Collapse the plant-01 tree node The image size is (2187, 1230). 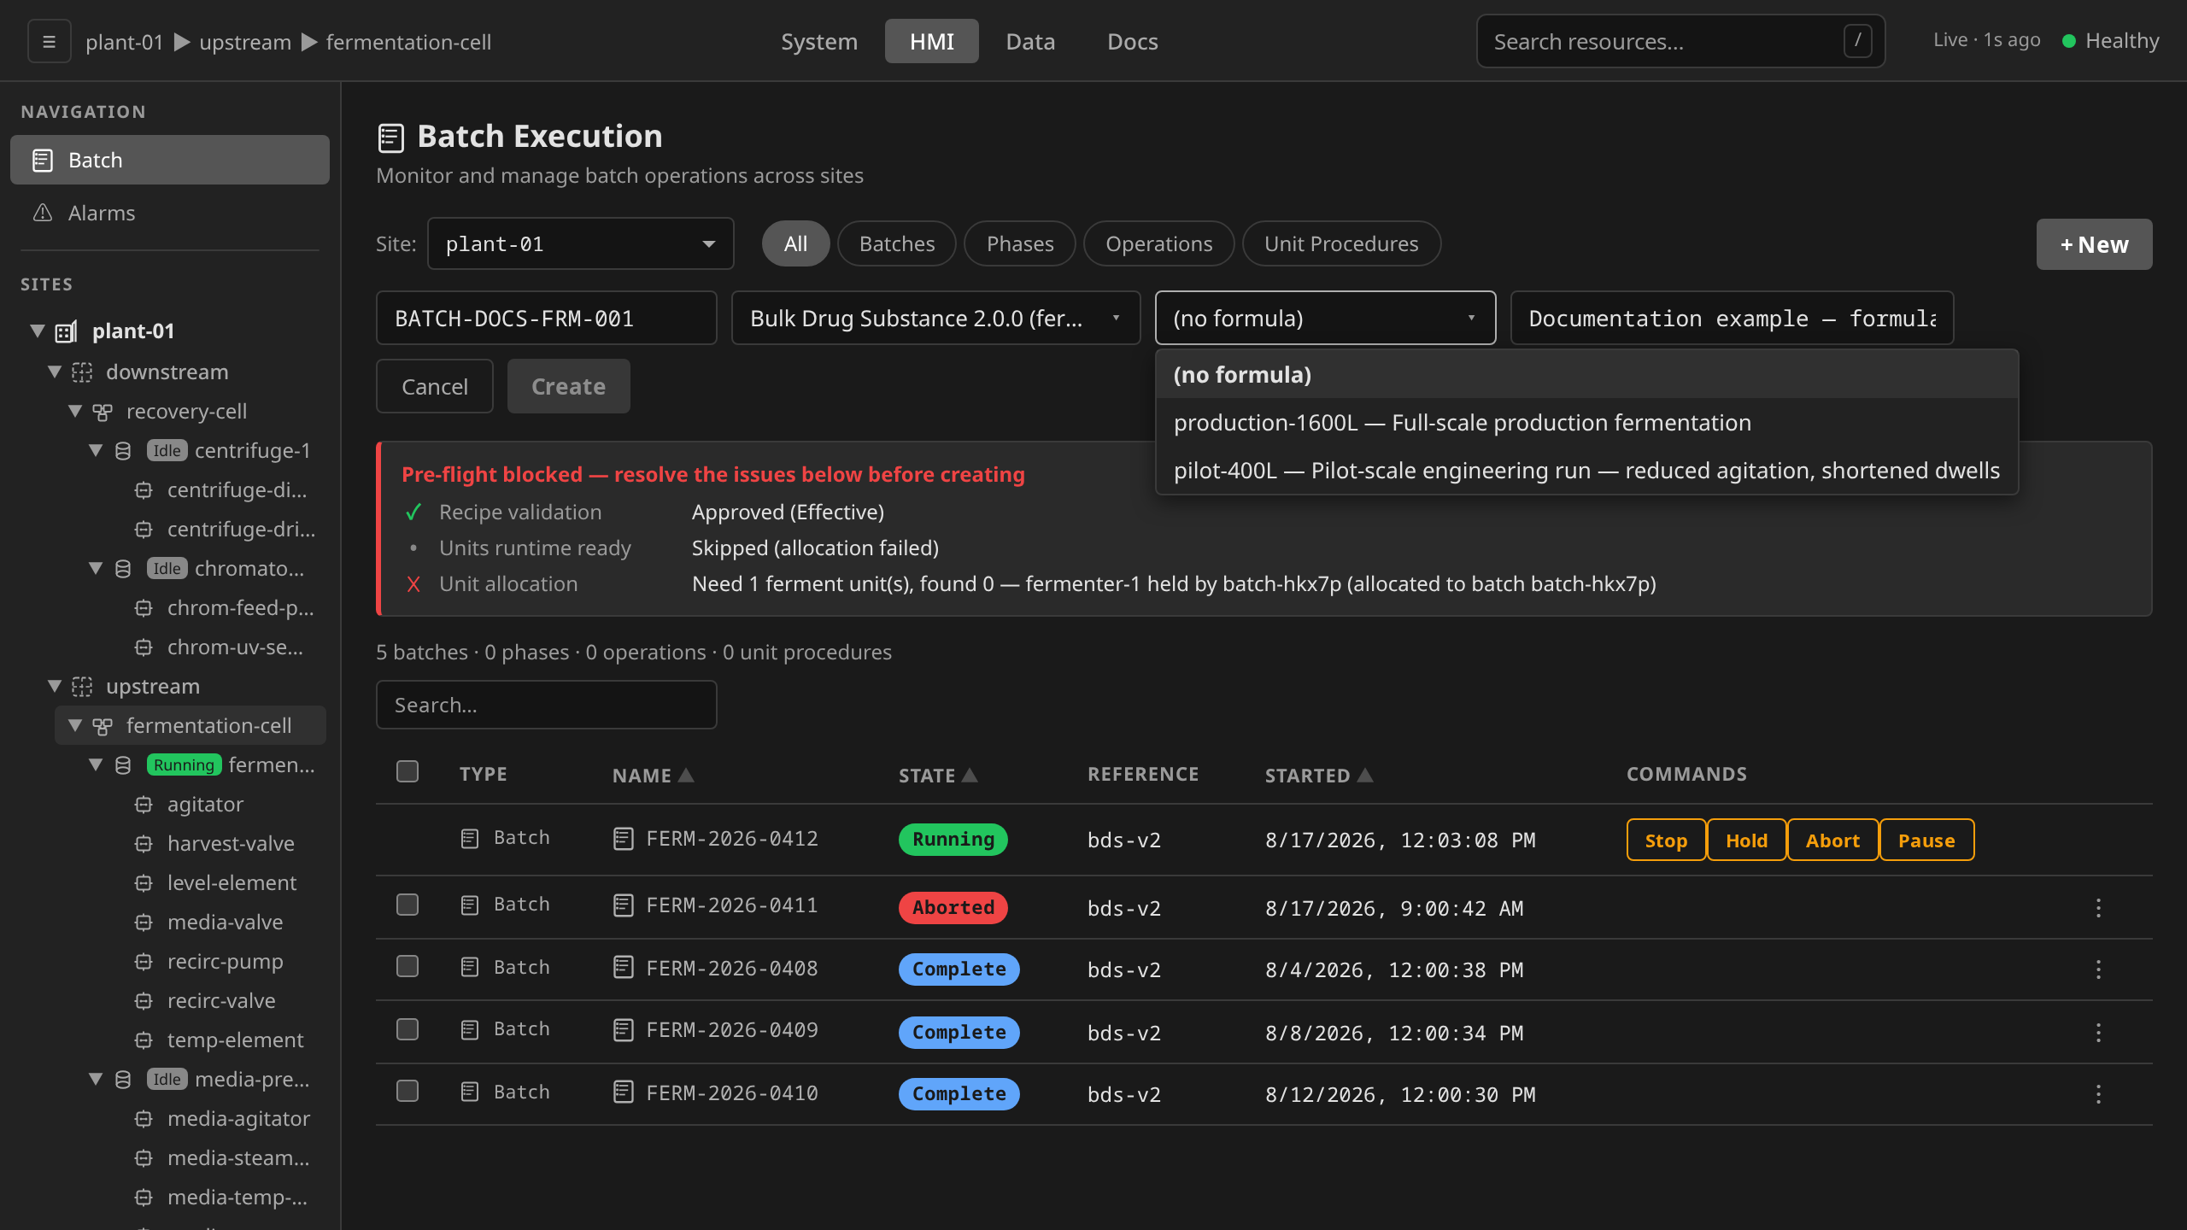tap(38, 331)
